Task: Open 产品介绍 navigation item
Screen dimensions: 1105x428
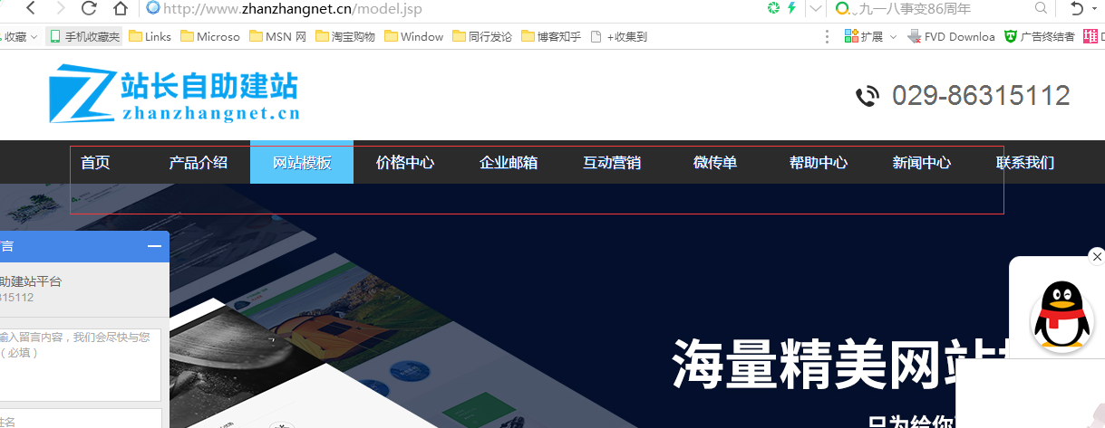Action: point(199,163)
